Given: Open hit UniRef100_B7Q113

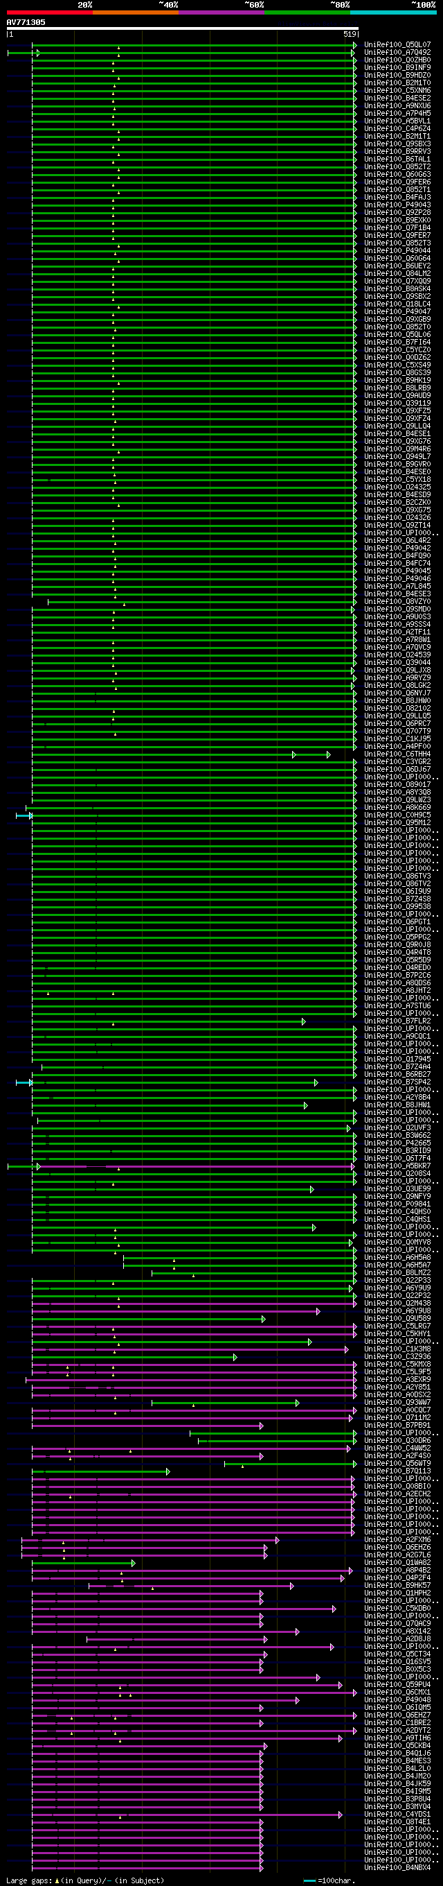Looking at the screenshot, I should 398,1471.
